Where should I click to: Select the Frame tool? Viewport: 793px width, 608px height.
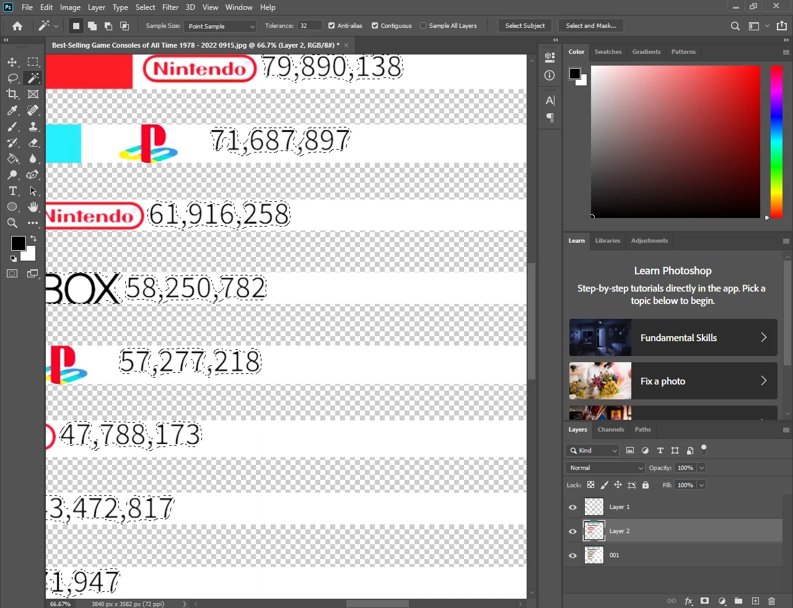(x=33, y=94)
